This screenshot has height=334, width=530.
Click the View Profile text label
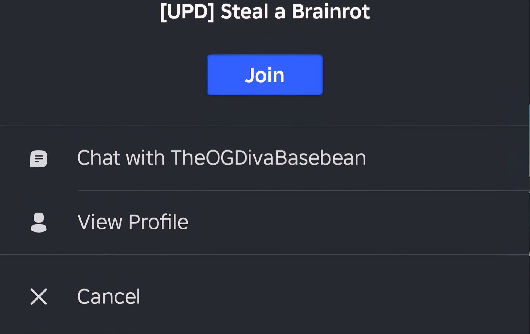[133, 222]
